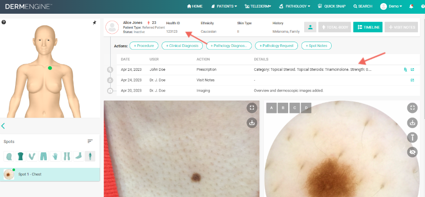
Task: Select image tag A on dermoscopic image
Action: [271, 108]
